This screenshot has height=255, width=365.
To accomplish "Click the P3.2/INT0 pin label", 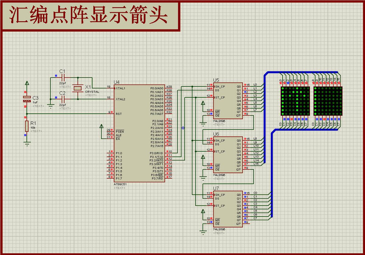I will tap(157, 160).
